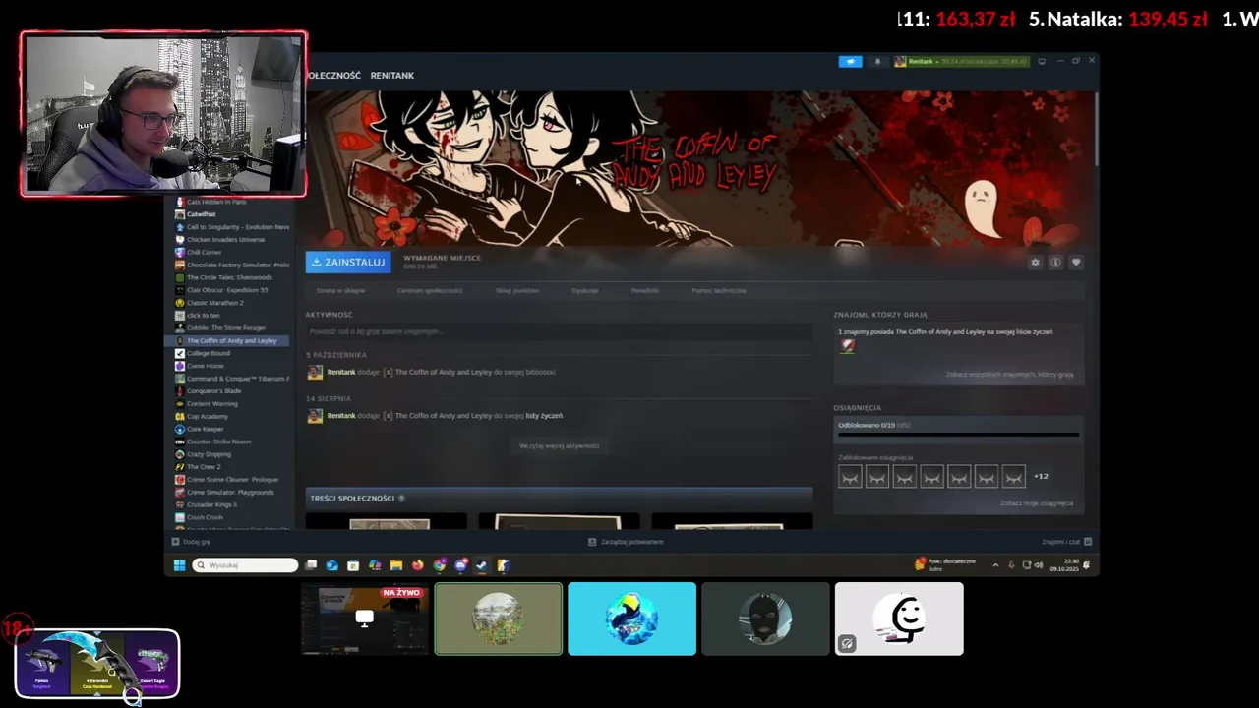Image resolution: width=1259 pixels, height=708 pixels.
Task: Open Poradniki tab
Action: point(645,291)
